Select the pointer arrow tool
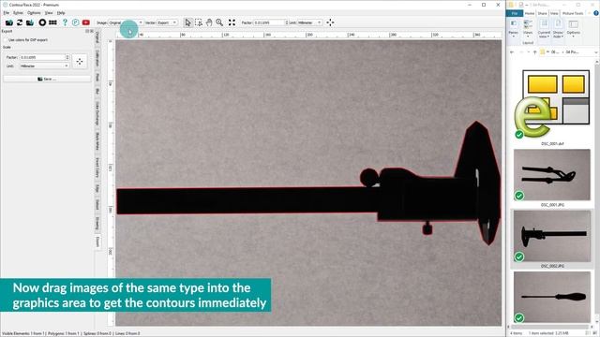Image resolution: width=600 pixels, height=337 pixels. (187, 22)
